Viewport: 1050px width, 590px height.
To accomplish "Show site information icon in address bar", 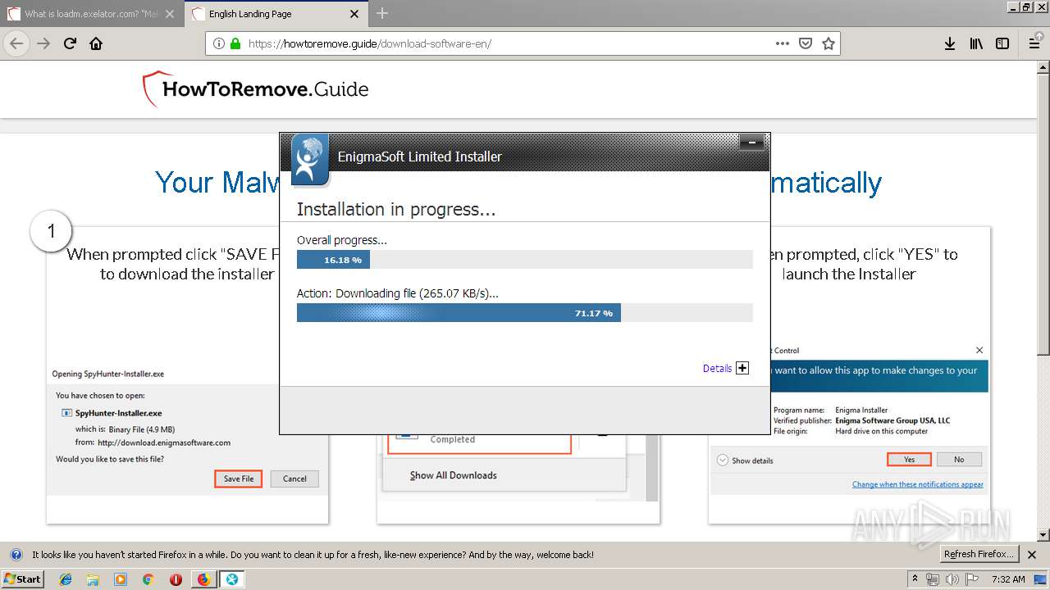I will (x=219, y=43).
